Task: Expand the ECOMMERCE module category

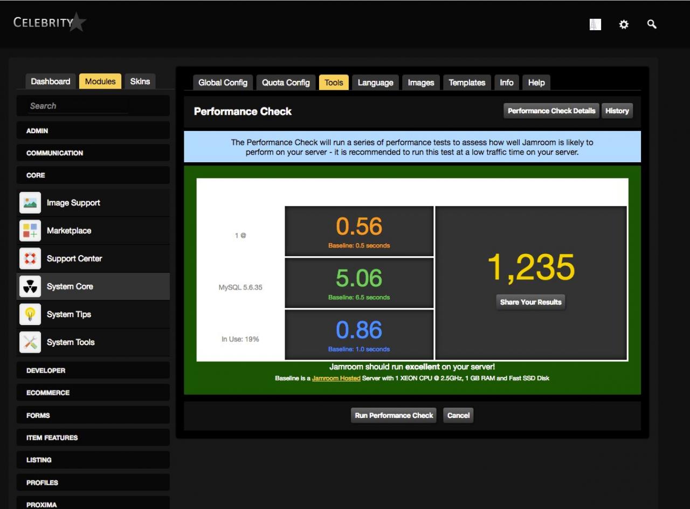Action: pyautogui.click(x=93, y=393)
